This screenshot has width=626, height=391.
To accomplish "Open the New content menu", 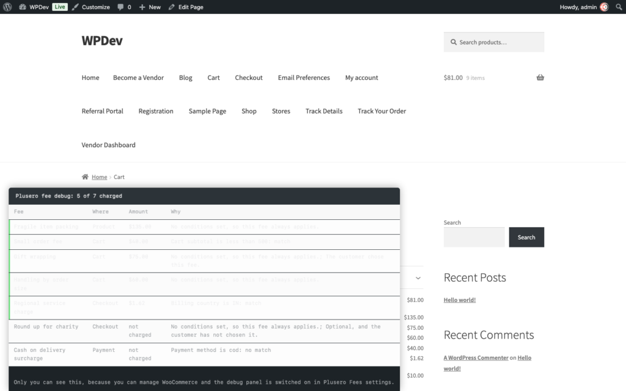I will (150, 7).
